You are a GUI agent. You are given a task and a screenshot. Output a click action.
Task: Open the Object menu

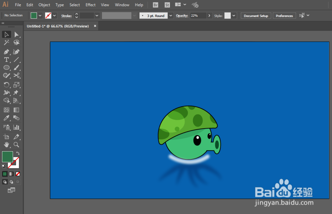coord(44,5)
